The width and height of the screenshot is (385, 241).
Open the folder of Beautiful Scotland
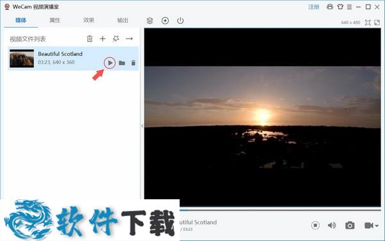pos(122,63)
